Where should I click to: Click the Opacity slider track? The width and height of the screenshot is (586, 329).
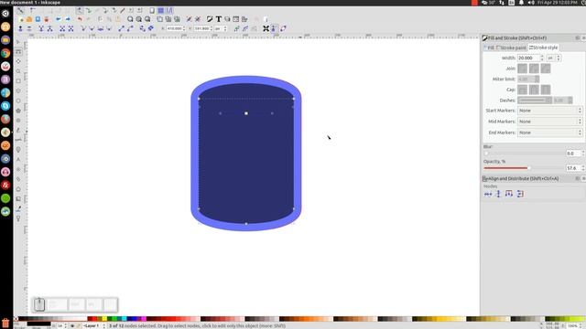pyautogui.click(x=524, y=168)
